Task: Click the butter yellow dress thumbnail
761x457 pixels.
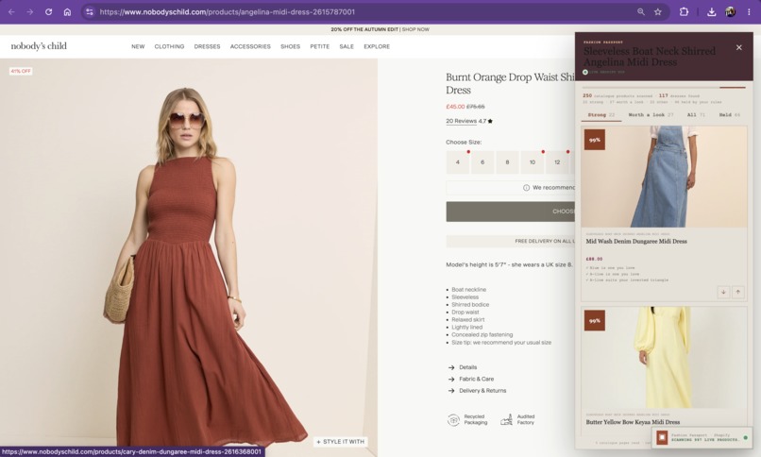Action: (664, 357)
